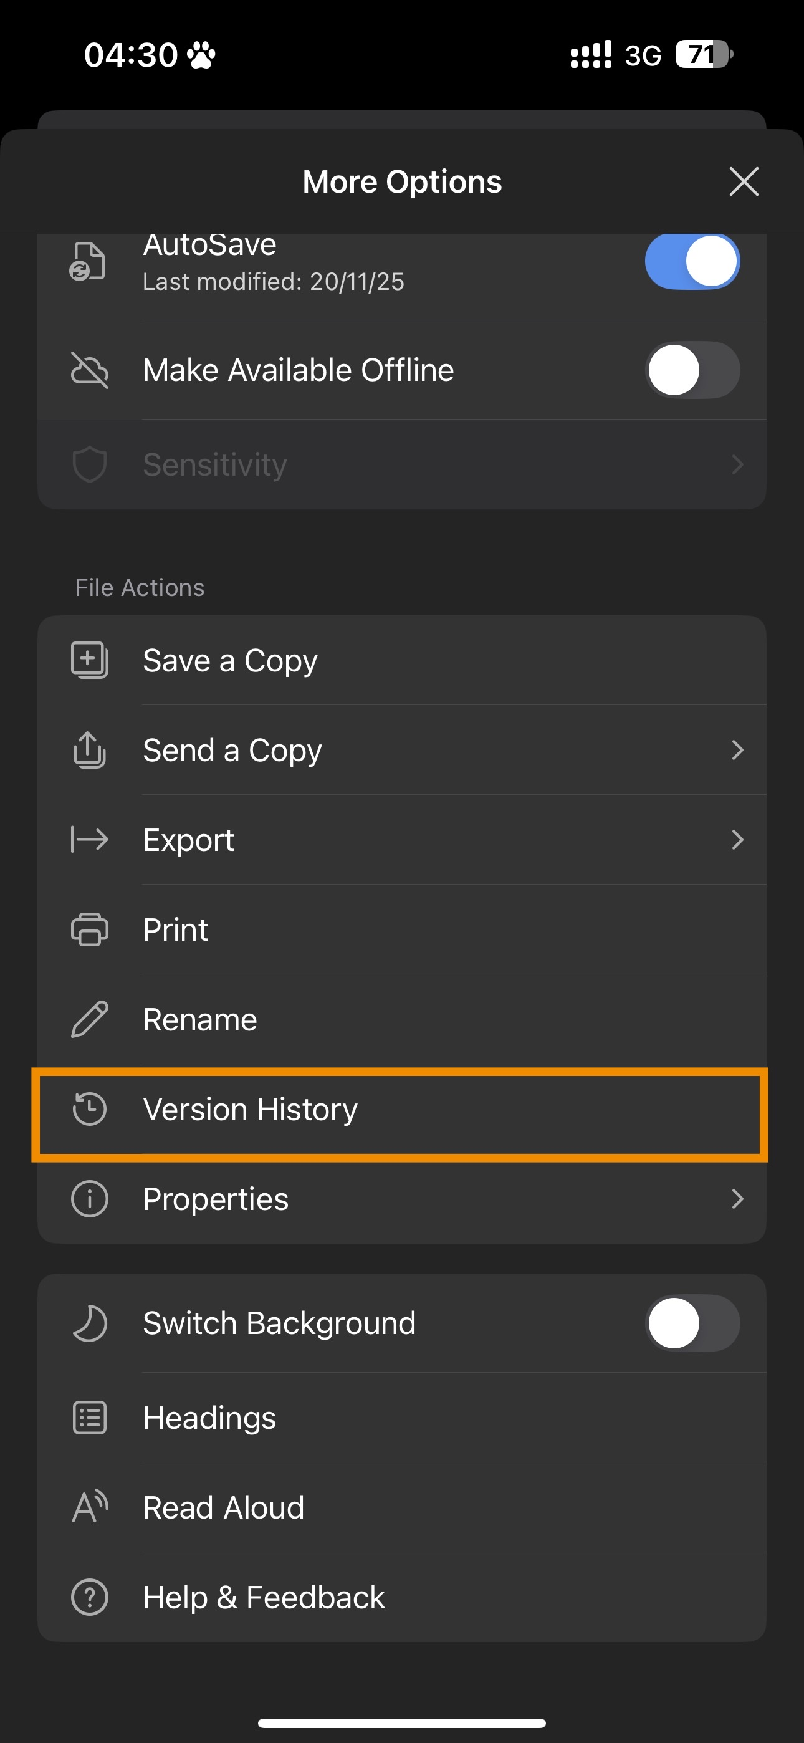Viewport: 804px width, 1743px height.
Task: Tap the Rename pencil icon
Action: pyautogui.click(x=89, y=1019)
